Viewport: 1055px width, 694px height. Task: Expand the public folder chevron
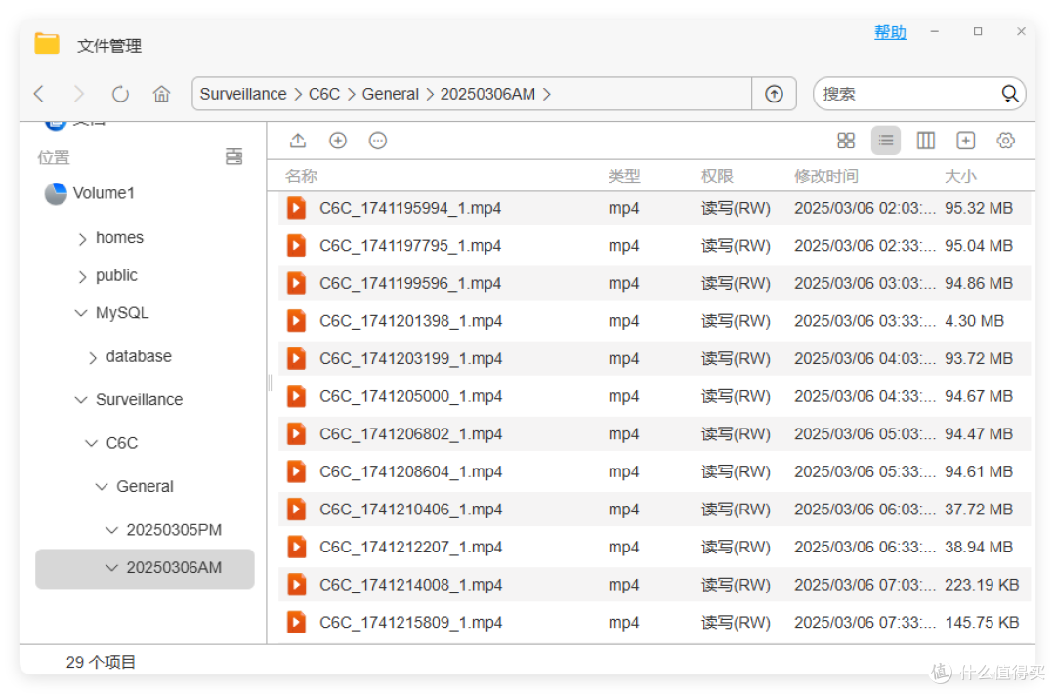(x=82, y=276)
